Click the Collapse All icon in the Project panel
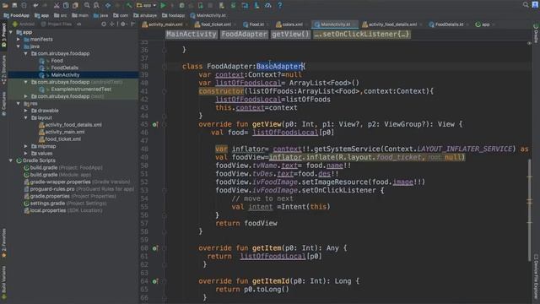The width and height of the screenshot is (540, 304). [112, 24]
